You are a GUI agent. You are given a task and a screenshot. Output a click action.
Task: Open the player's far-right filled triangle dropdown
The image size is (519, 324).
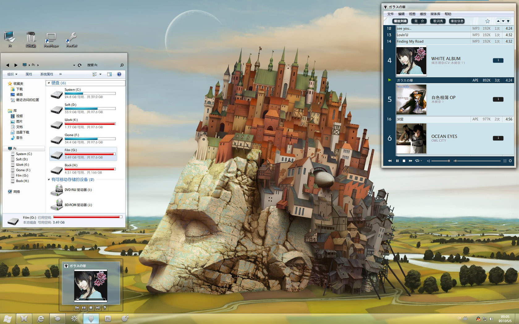(x=508, y=21)
